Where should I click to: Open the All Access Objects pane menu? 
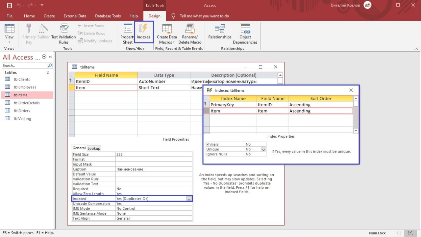(44, 57)
